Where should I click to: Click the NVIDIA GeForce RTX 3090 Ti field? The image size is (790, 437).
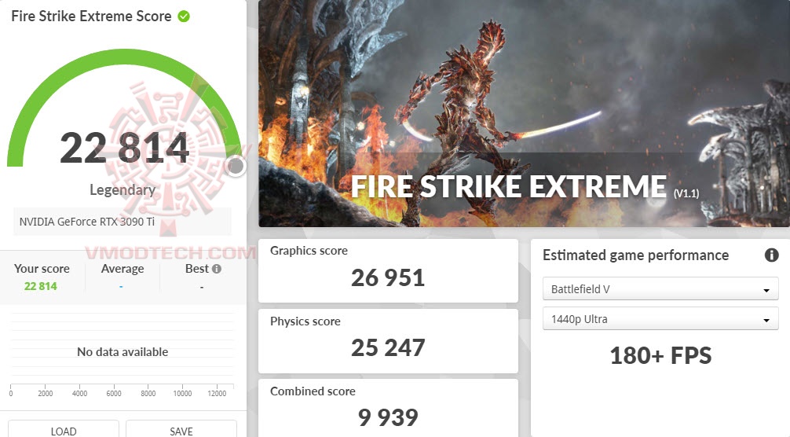click(x=123, y=222)
